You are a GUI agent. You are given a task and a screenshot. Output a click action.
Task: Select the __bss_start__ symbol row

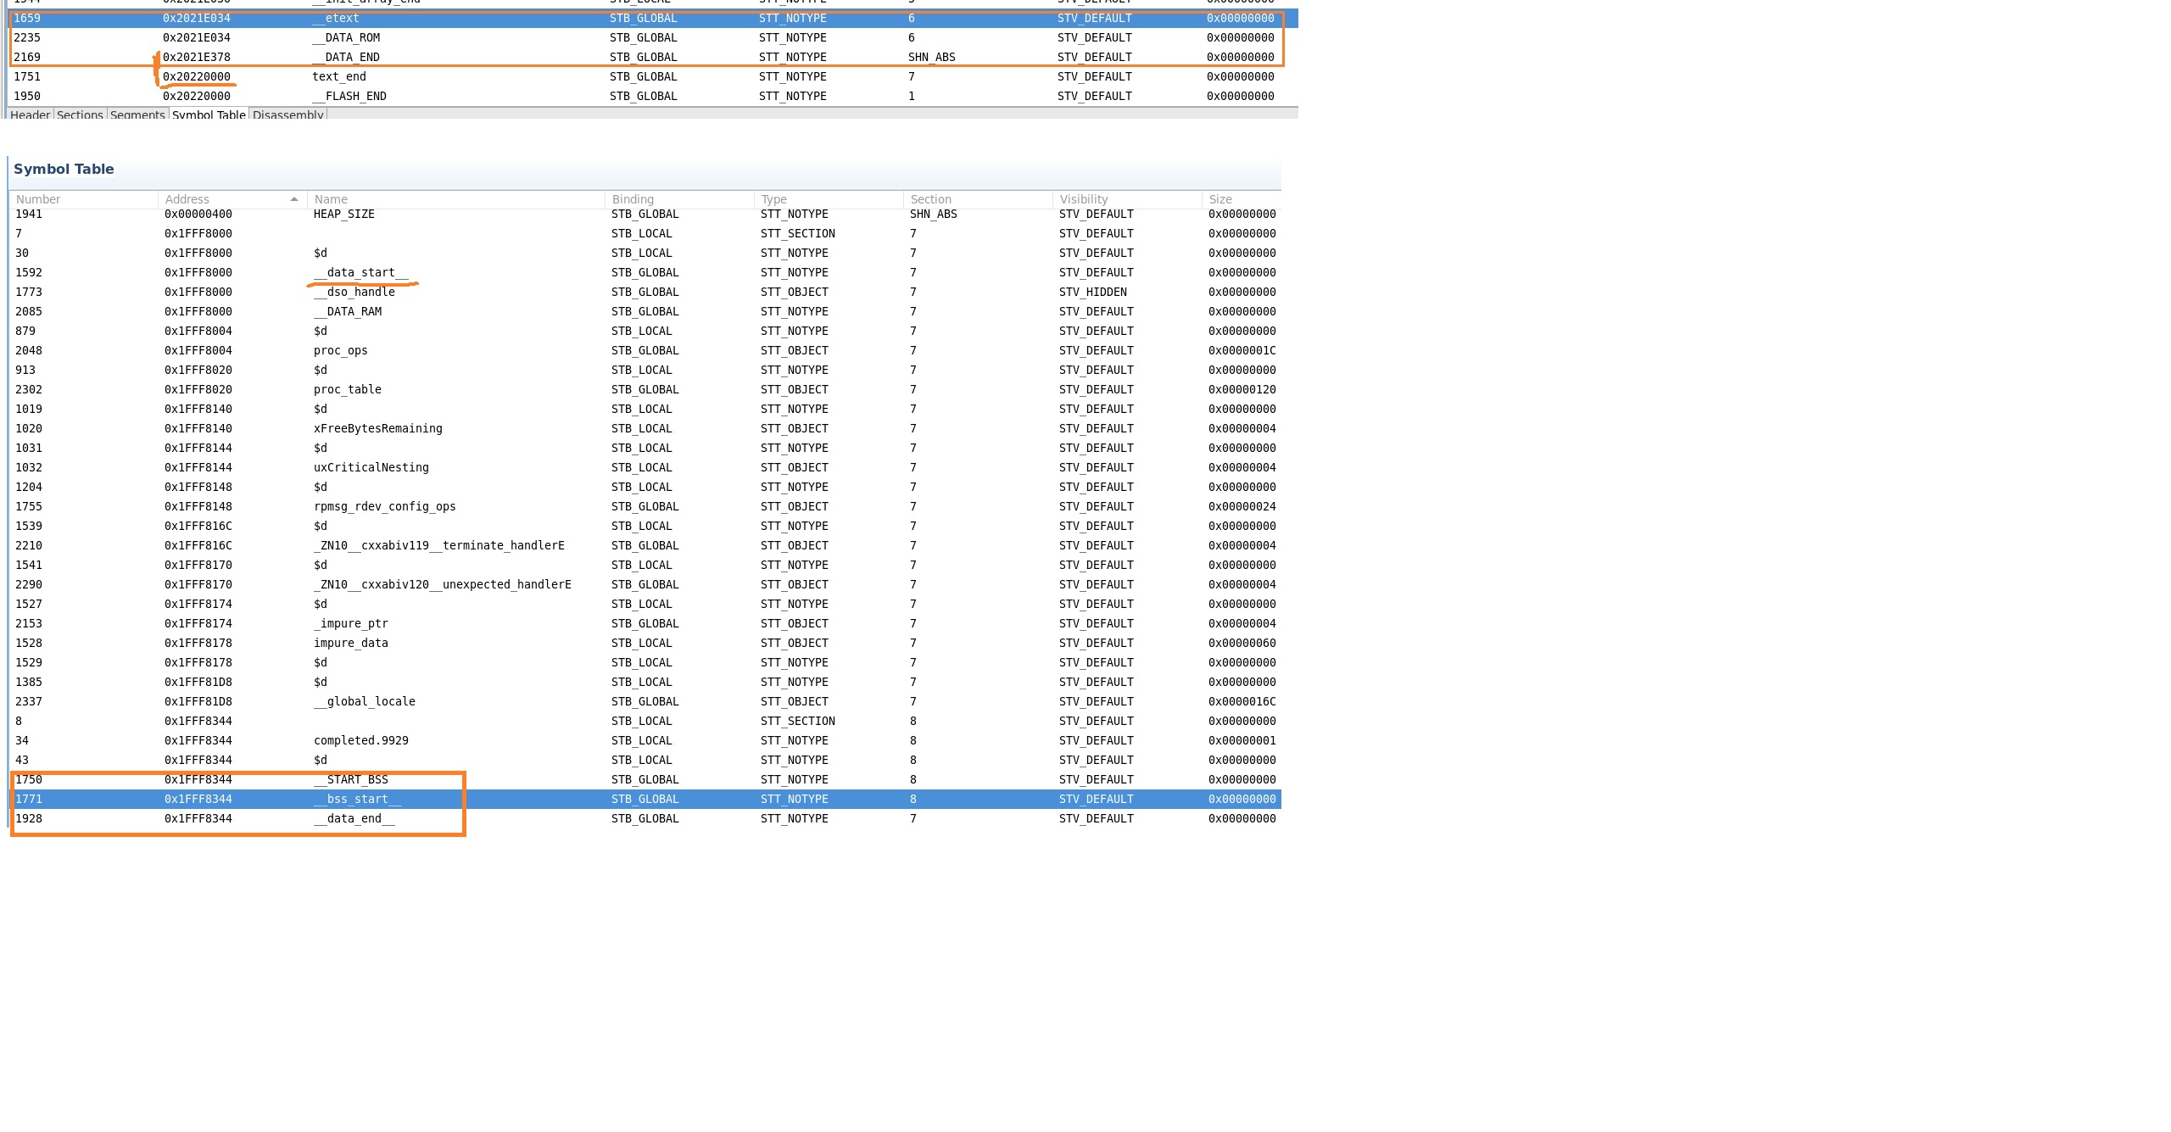tap(357, 799)
